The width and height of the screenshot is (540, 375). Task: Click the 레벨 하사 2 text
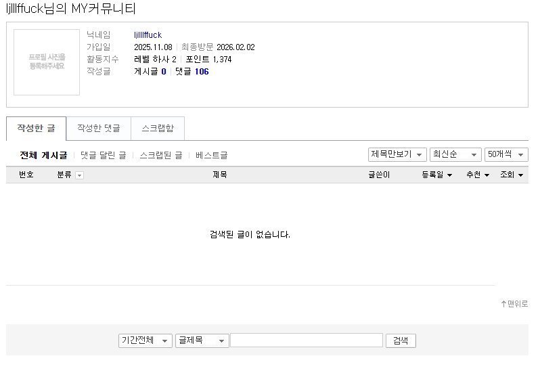[156, 60]
